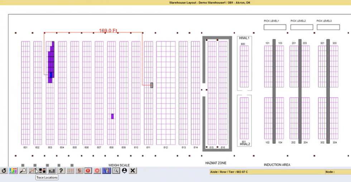
Task: Click the Aisle / Row / Tier field
Action: pos(267,172)
